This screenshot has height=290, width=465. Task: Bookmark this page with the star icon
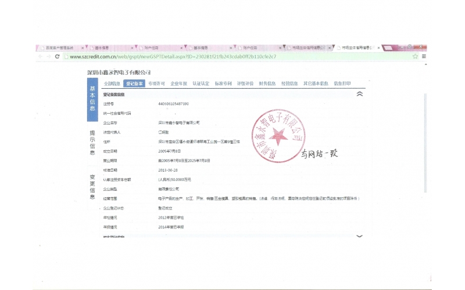click(415, 56)
